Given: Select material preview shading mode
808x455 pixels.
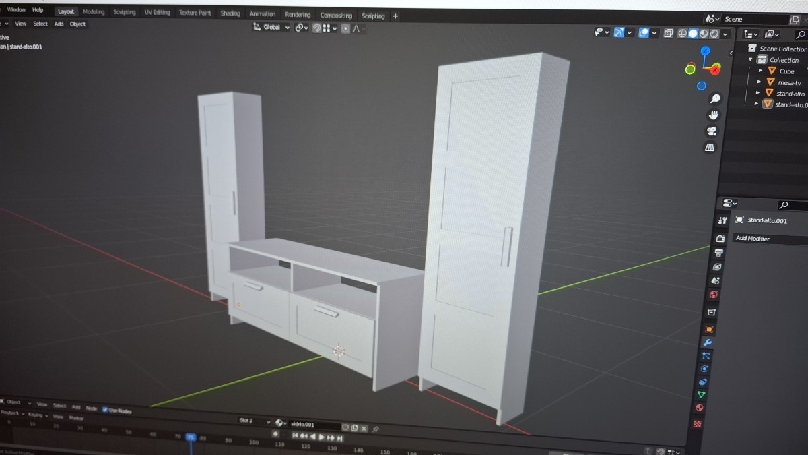Looking at the screenshot, I should tap(704, 34).
